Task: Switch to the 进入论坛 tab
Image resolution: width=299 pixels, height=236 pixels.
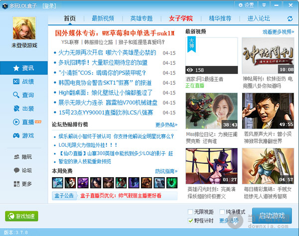Action: click(259, 18)
